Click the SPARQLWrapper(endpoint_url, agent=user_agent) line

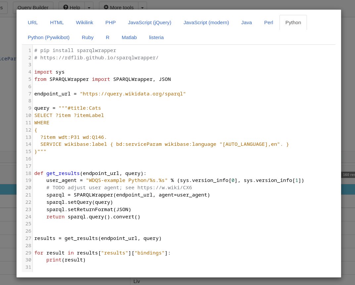tap(128, 195)
